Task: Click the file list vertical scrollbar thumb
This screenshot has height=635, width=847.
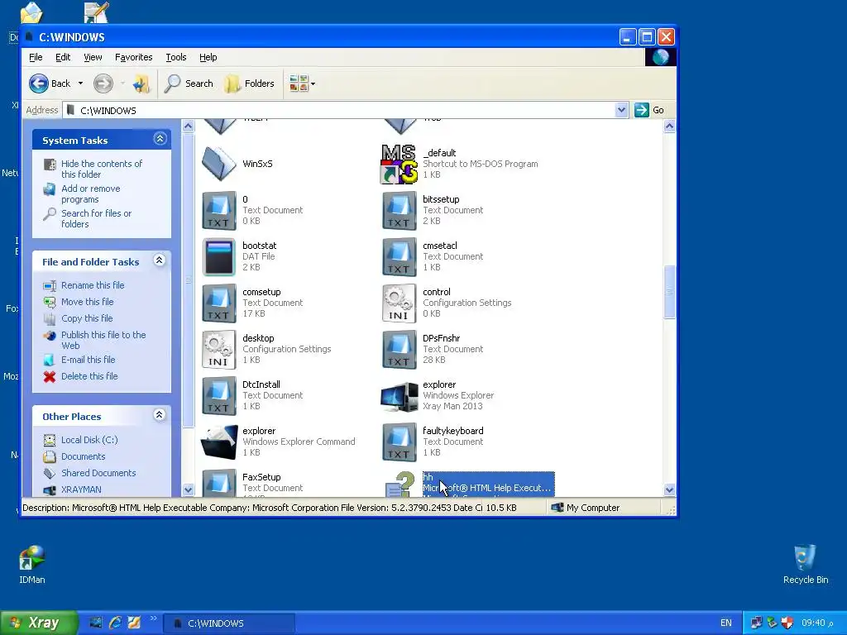Action: coord(669,292)
